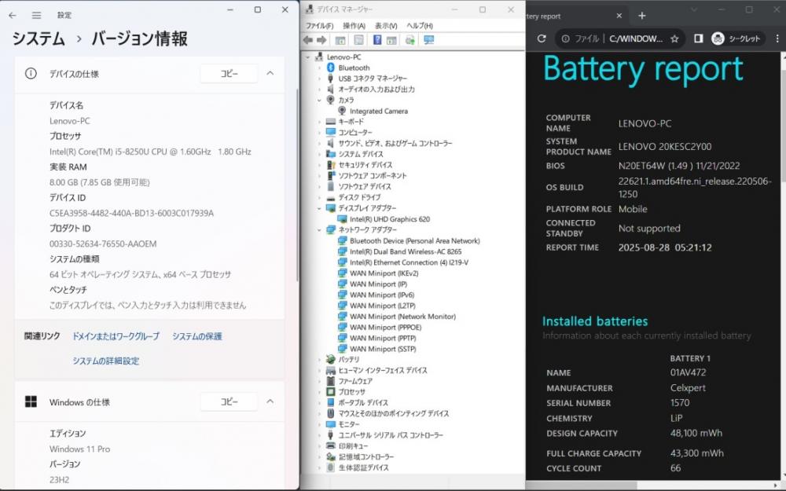Click the Settings window vertical scrollbar
Viewport: 786px width, 491px height.
tap(298, 185)
